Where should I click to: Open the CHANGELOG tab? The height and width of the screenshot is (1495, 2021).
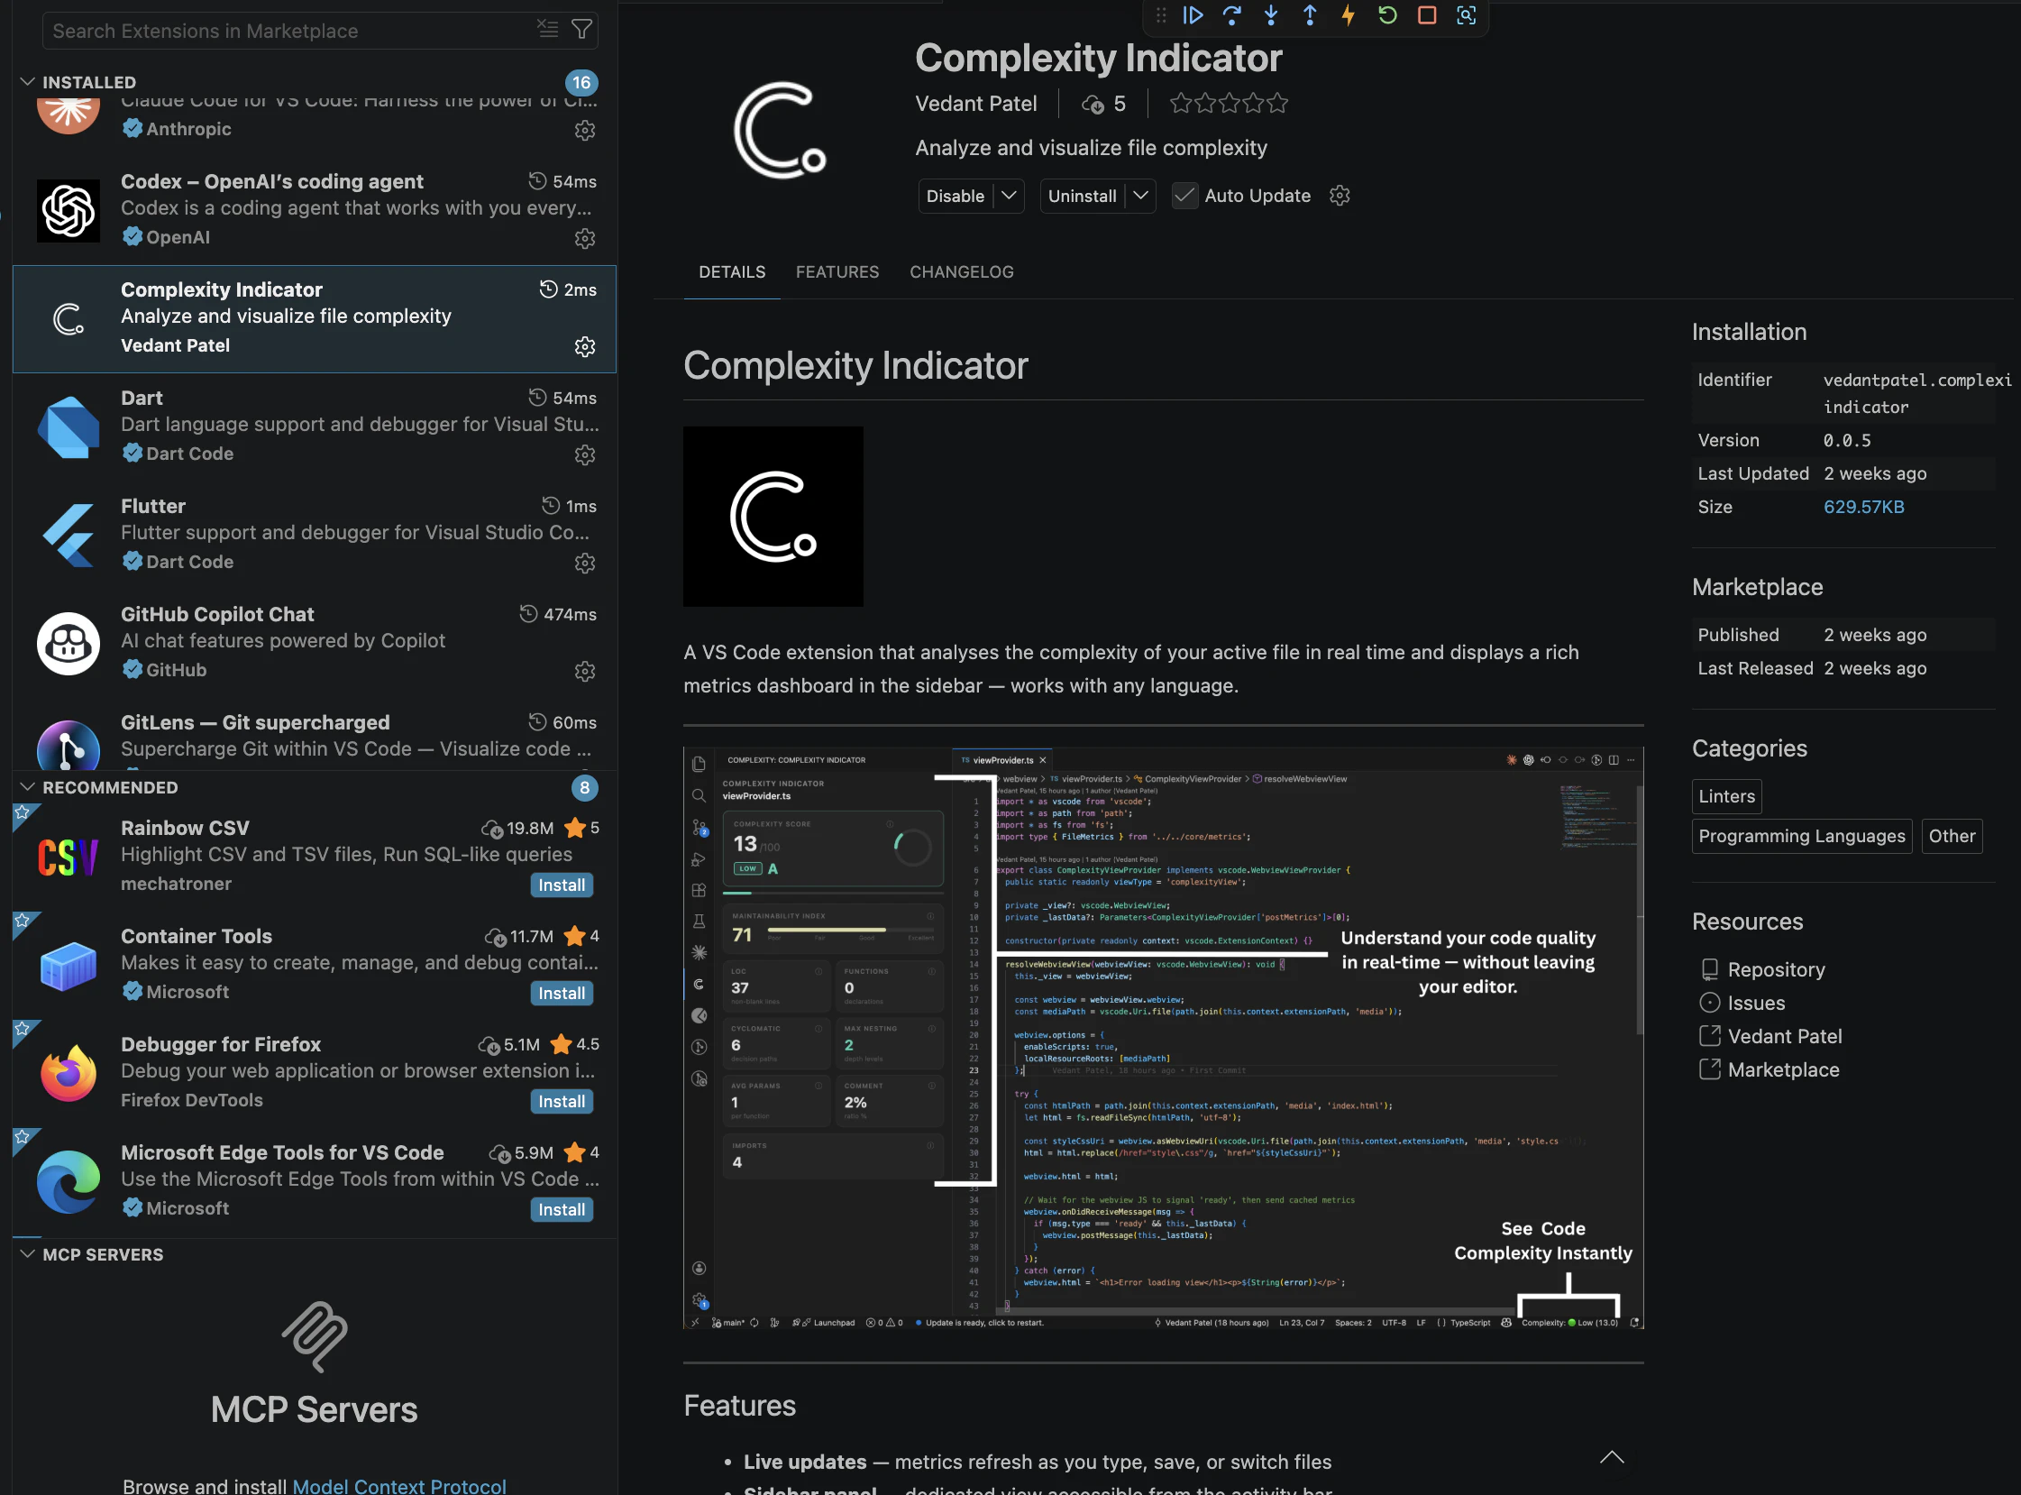click(x=961, y=271)
